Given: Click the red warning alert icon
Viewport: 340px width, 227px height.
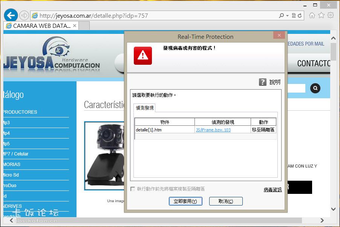Looking at the screenshot, I should pyautogui.click(x=143, y=56).
